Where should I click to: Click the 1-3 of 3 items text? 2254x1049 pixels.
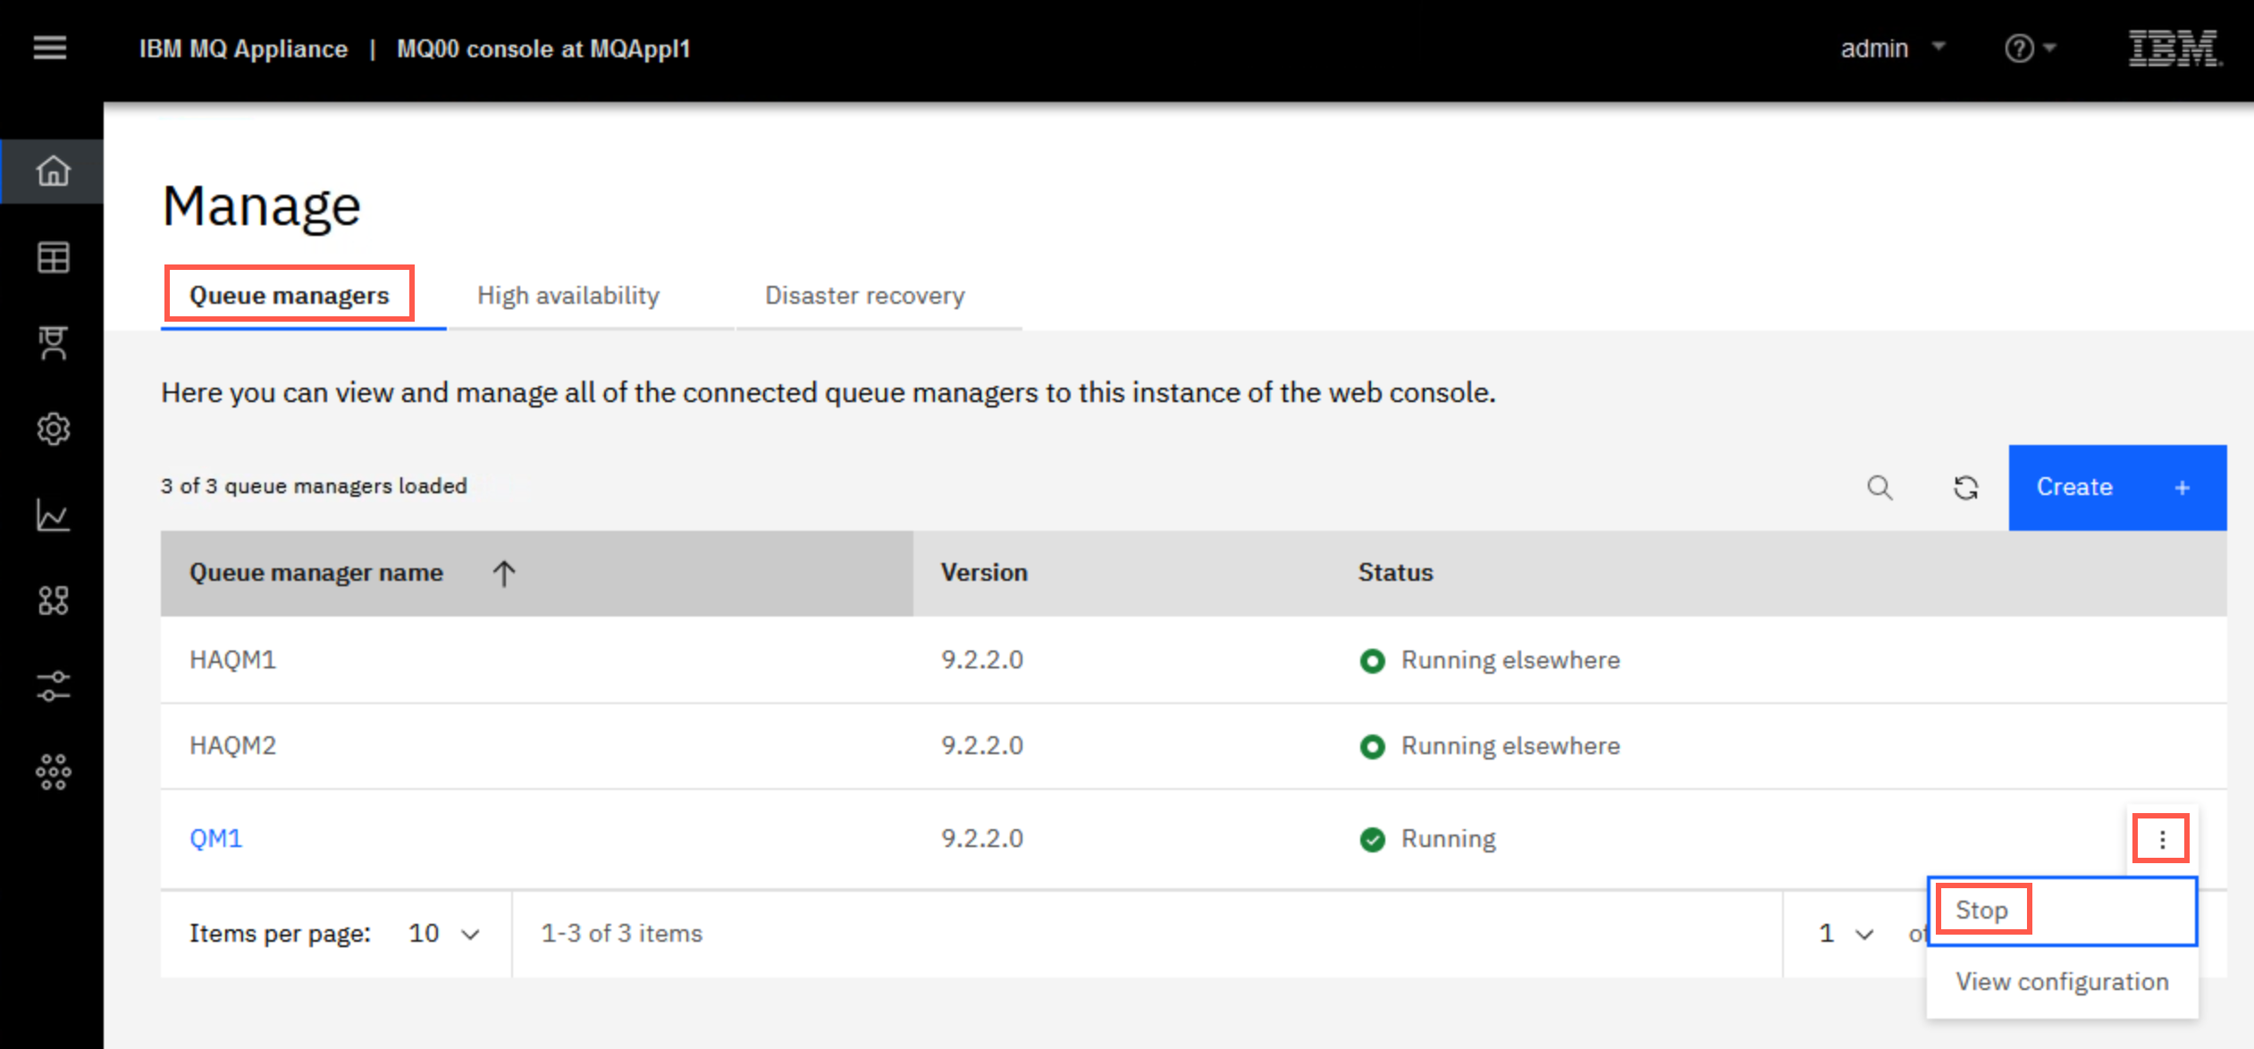(x=621, y=934)
